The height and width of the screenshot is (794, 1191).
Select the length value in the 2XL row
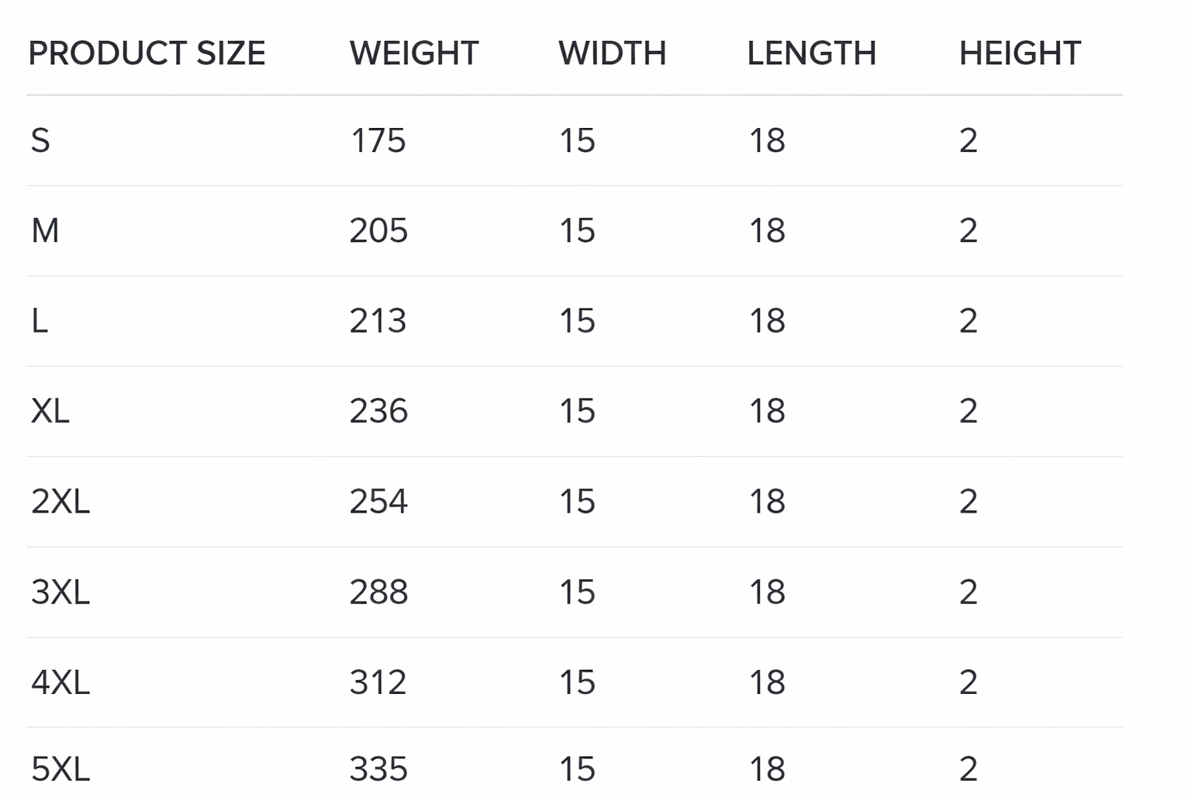click(767, 502)
